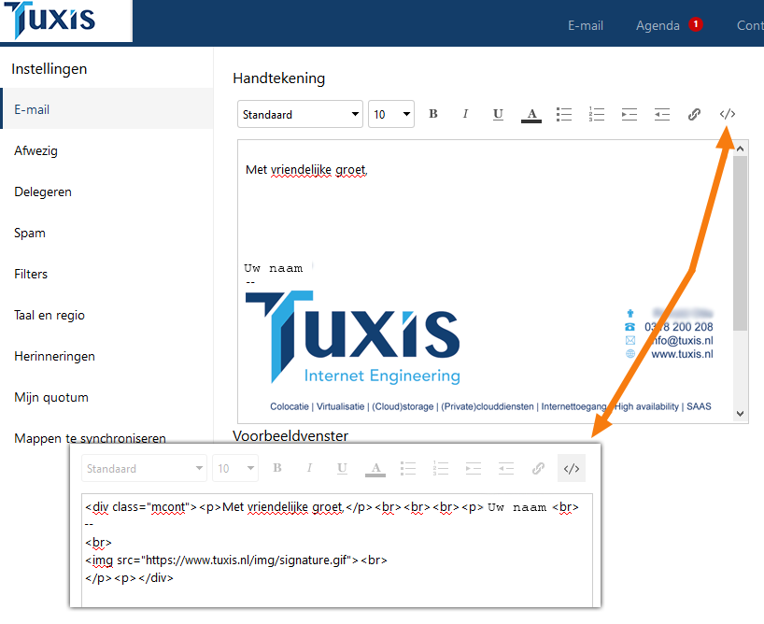
Task: Open the Standaard font dropdown
Action: pos(300,114)
